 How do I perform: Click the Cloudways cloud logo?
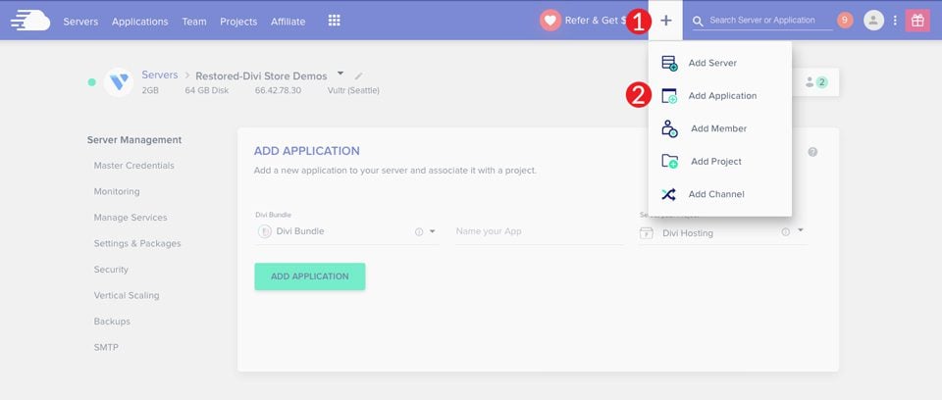(x=30, y=21)
